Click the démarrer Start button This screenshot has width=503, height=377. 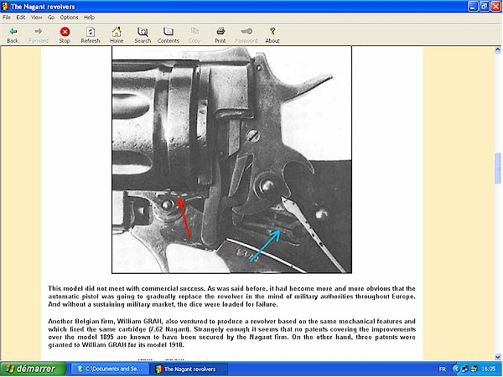click(33, 369)
